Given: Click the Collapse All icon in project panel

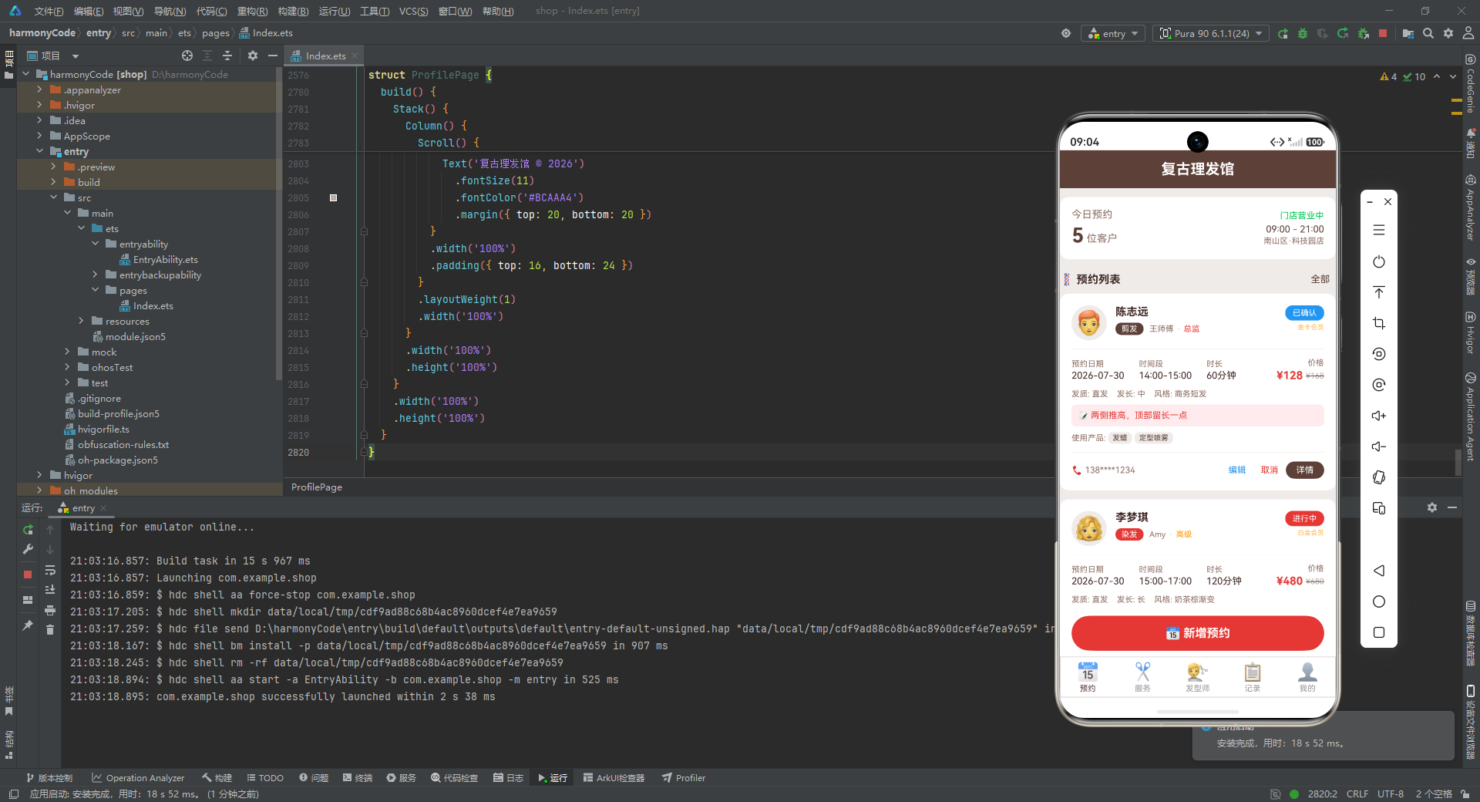Looking at the screenshot, I should click(x=227, y=56).
